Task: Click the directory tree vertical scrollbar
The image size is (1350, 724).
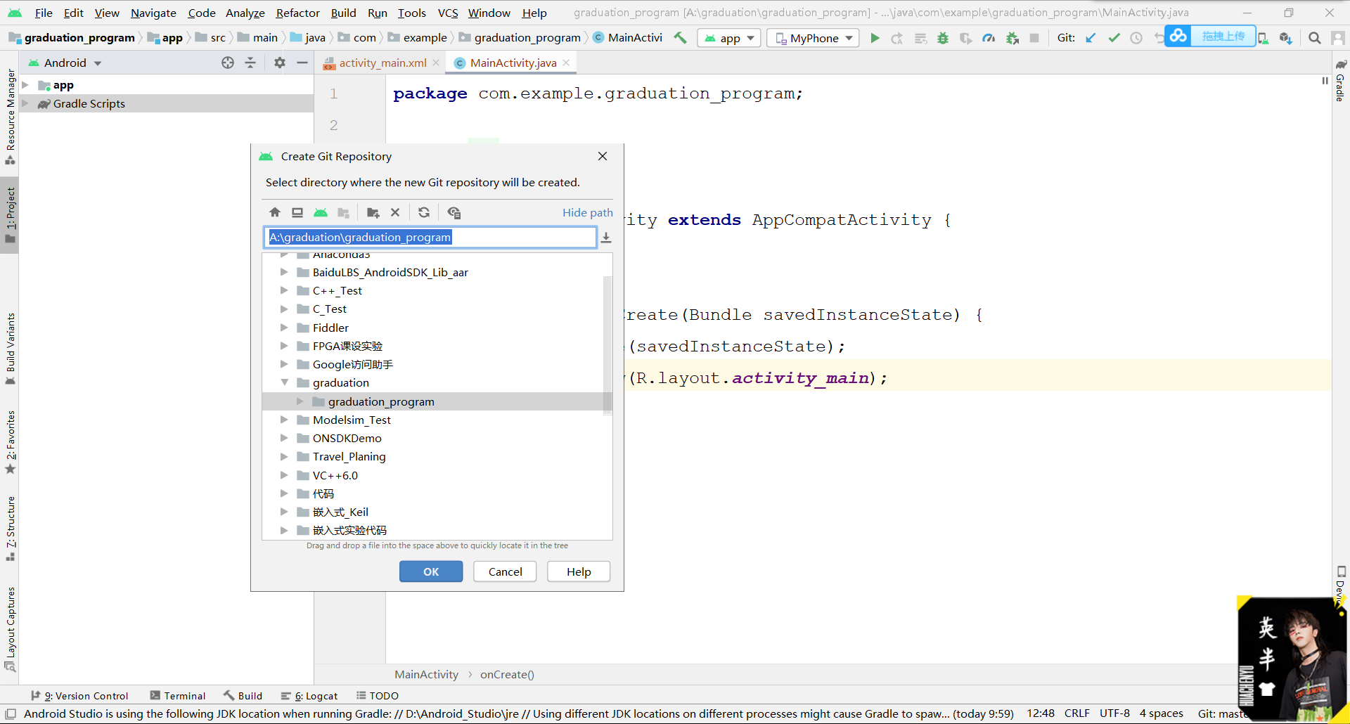Action: [x=607, y=344]
